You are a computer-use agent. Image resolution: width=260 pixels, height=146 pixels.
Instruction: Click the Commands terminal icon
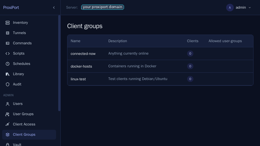click(8, 43)
